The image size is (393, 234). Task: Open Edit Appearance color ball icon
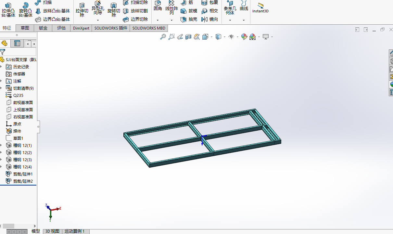(x=244, y=37)
